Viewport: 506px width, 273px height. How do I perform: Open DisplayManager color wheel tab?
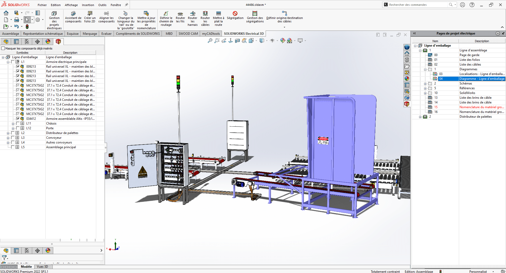pos(48,42)
